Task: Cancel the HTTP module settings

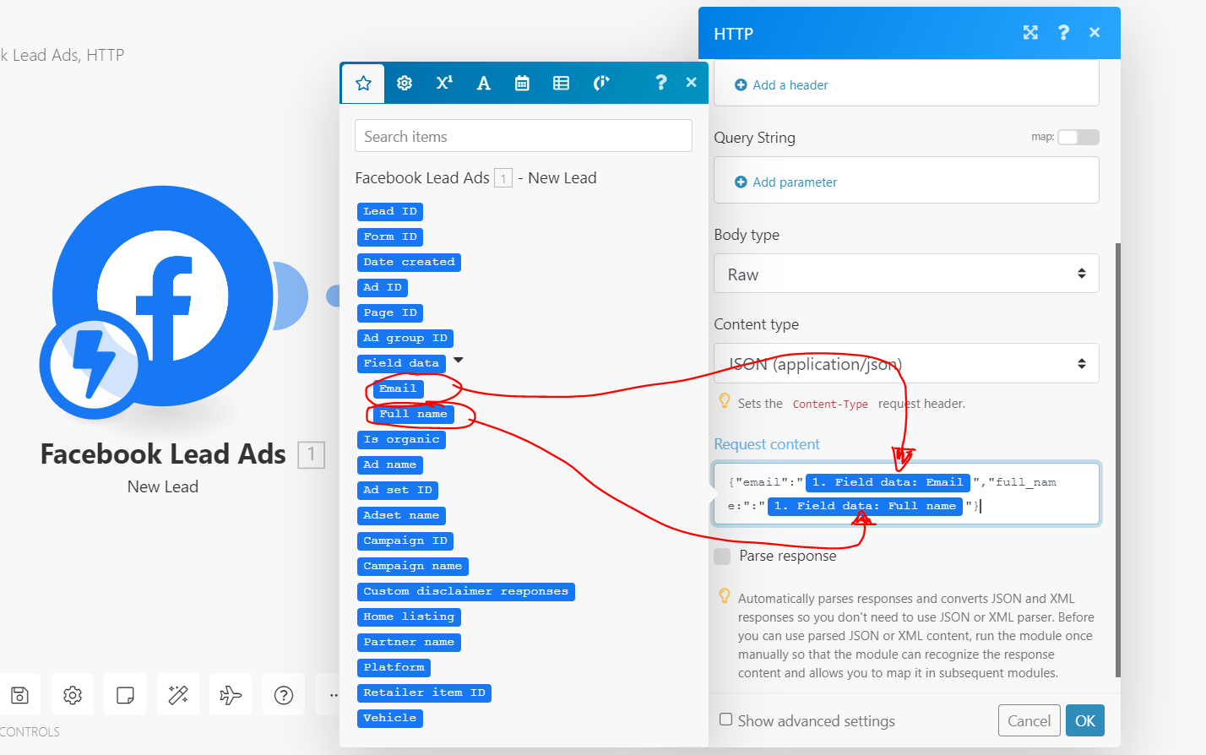Action: [x=1029, y=720]
